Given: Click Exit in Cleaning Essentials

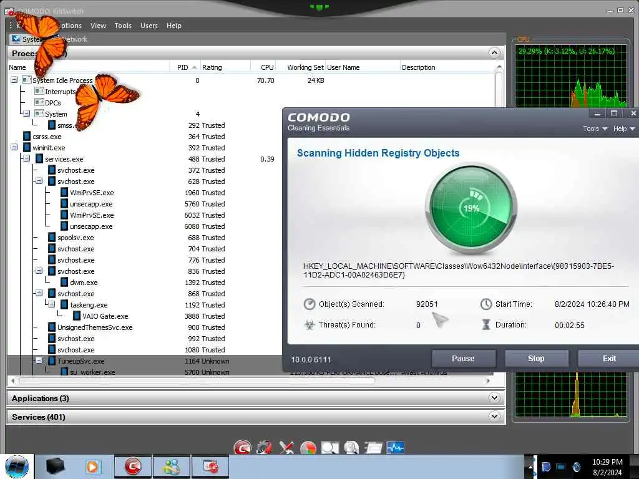Looking at the screenshot, I should [x=609, y=359].
